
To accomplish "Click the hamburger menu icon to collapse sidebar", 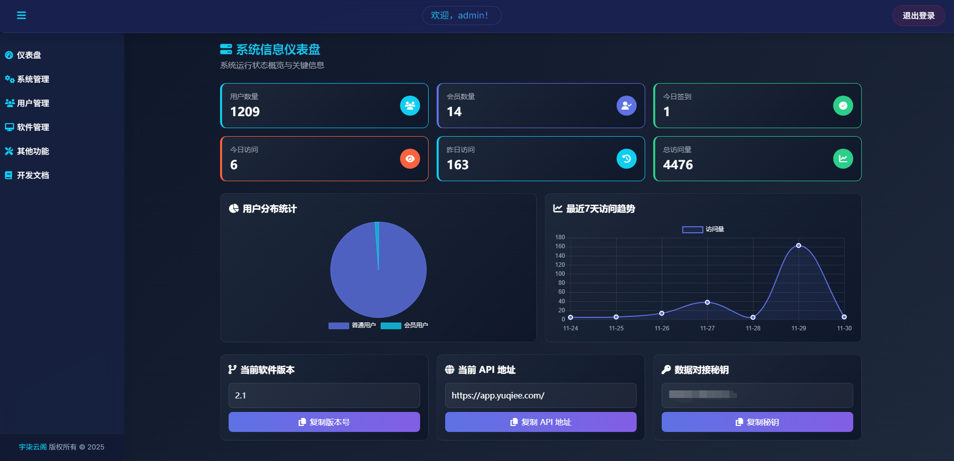I will (x=21, y=16).
